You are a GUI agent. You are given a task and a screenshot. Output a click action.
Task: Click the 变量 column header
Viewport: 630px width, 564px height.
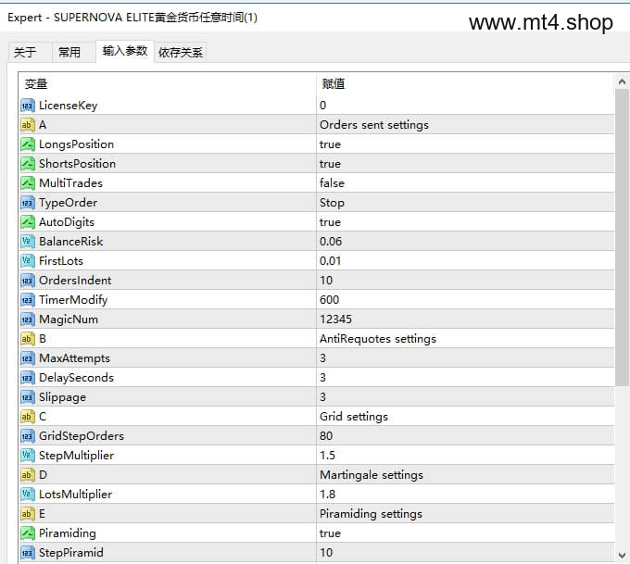click(168, 84)
